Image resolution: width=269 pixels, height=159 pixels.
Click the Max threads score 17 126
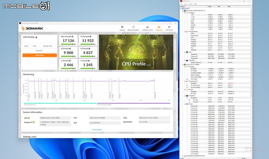[68, 41]
